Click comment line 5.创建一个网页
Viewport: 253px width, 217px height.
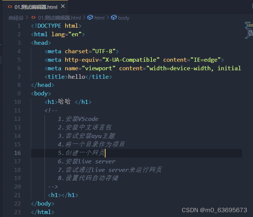[81, 153]
